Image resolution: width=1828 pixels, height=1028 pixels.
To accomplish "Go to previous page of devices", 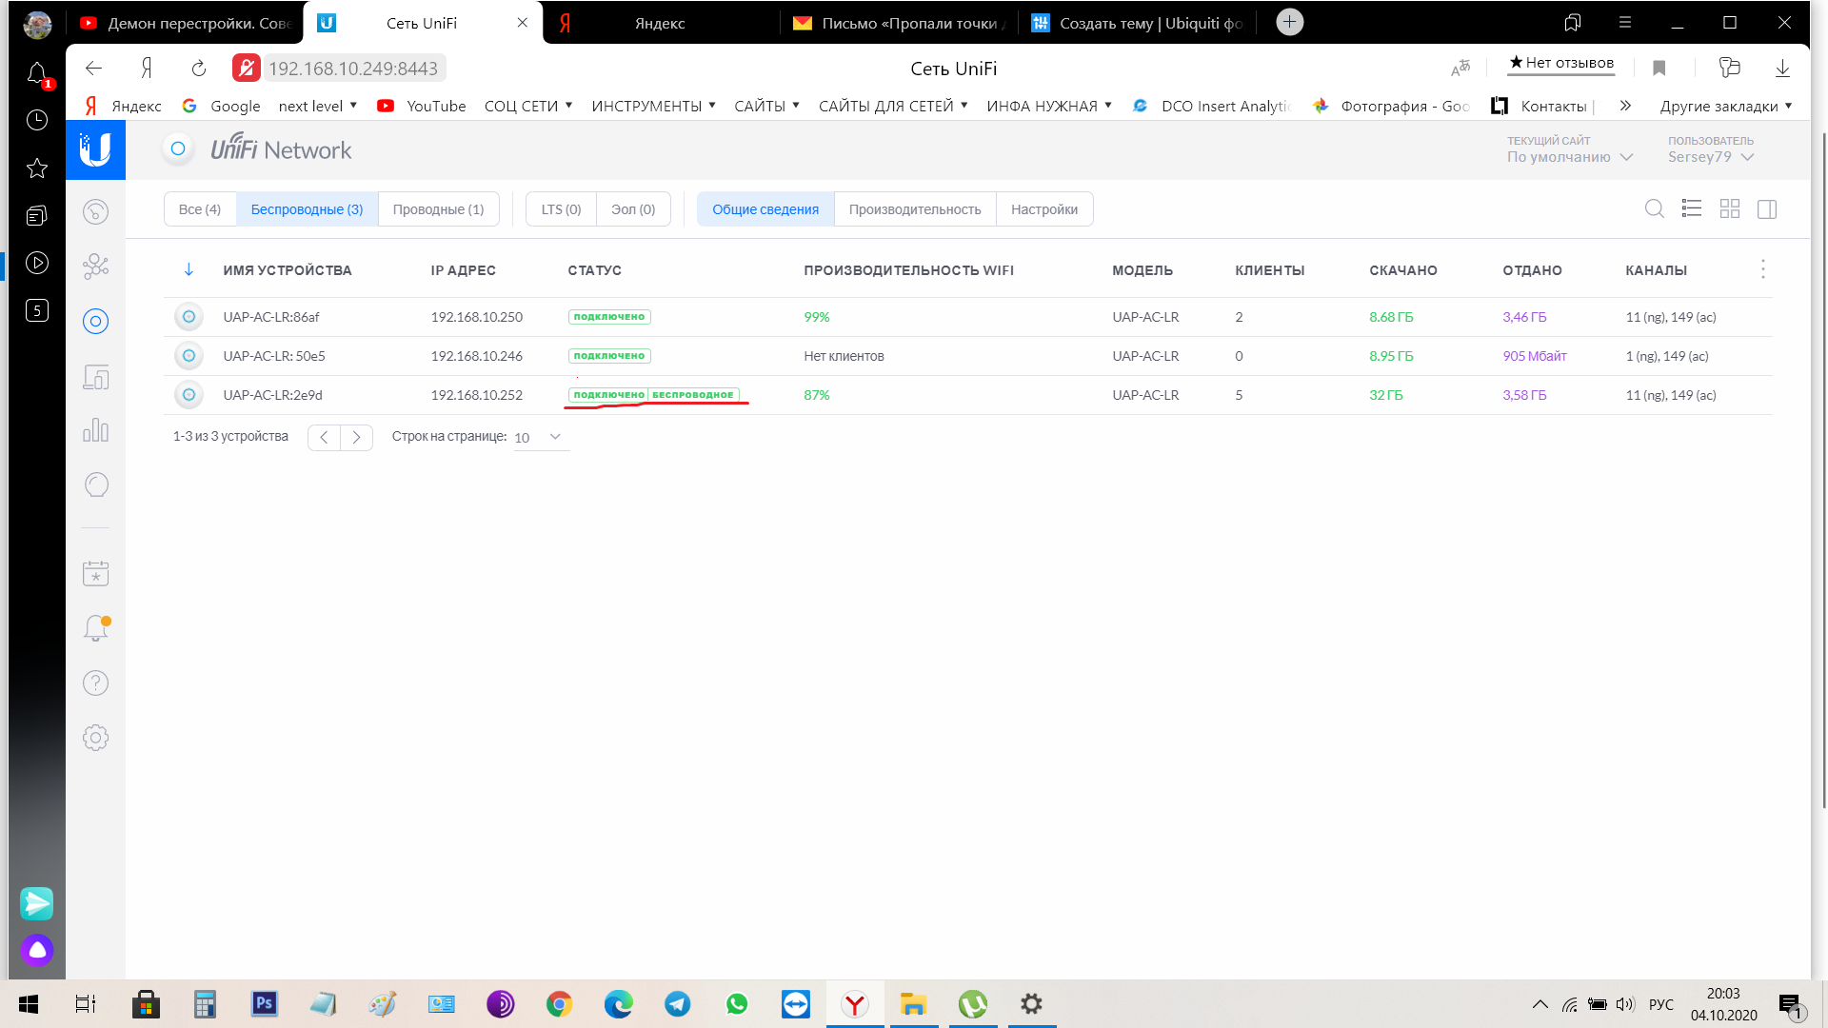I will point(324,437).
